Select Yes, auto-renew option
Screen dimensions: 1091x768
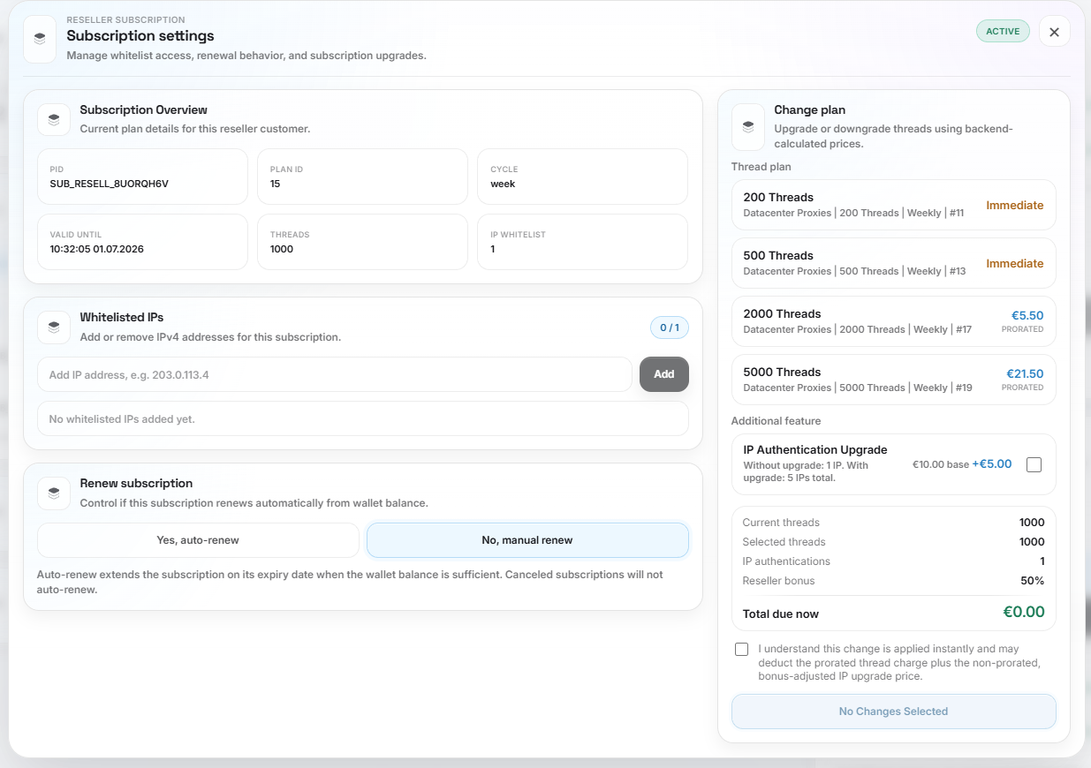[198, 540]
